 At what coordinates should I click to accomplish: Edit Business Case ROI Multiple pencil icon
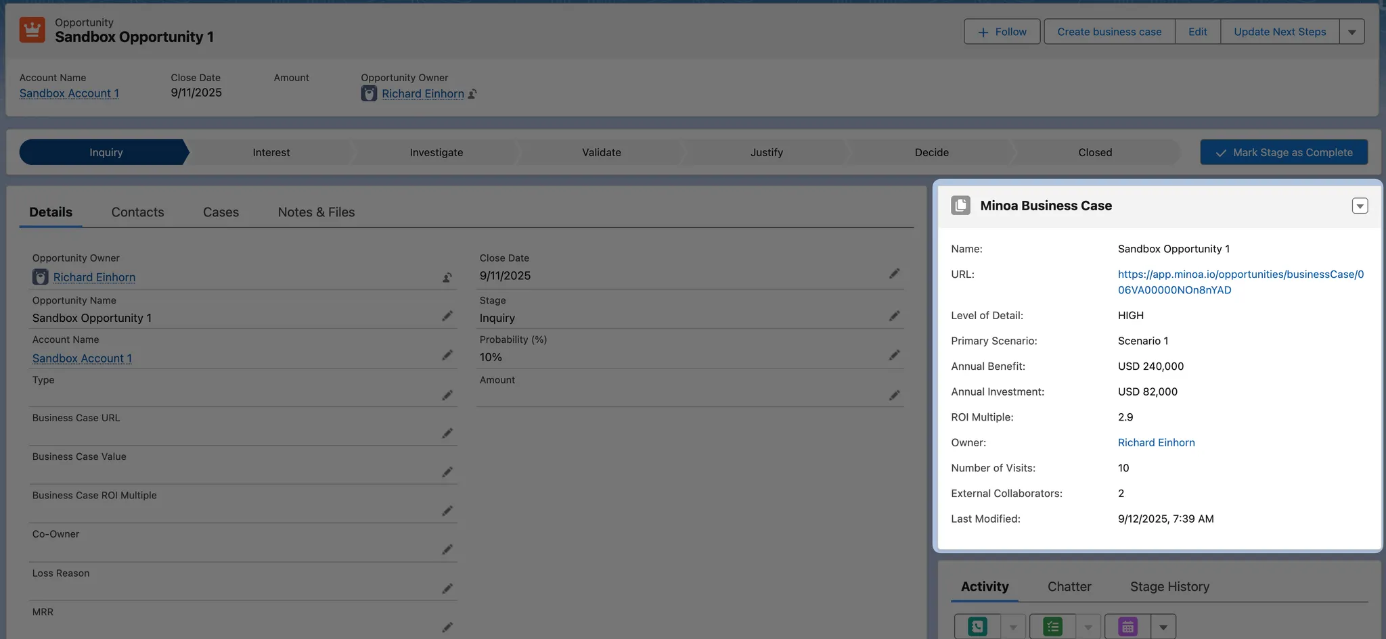point(447,511)
